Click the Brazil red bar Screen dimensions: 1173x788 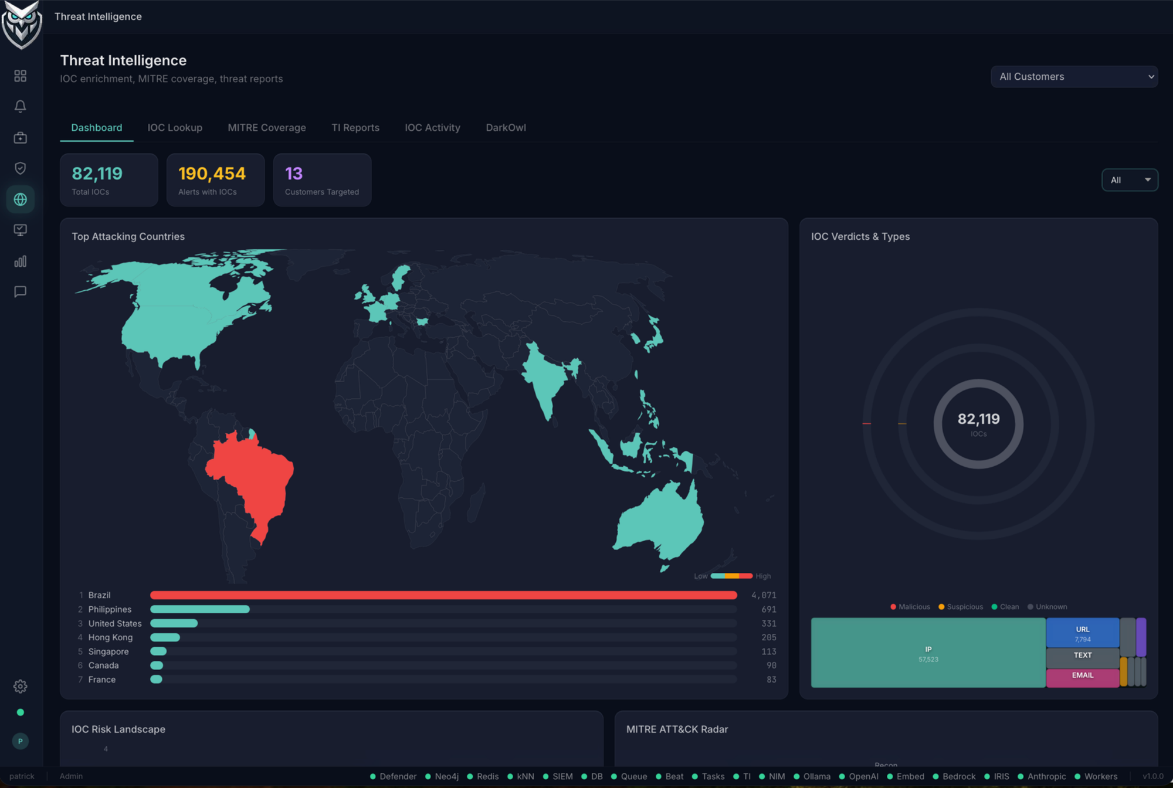point(443,595)
